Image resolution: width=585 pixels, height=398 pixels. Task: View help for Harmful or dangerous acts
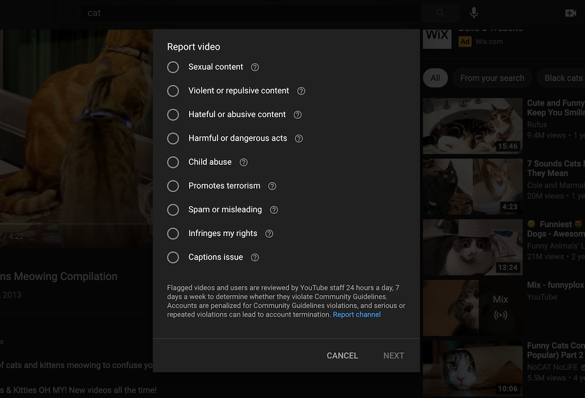[x=299, y=138]
